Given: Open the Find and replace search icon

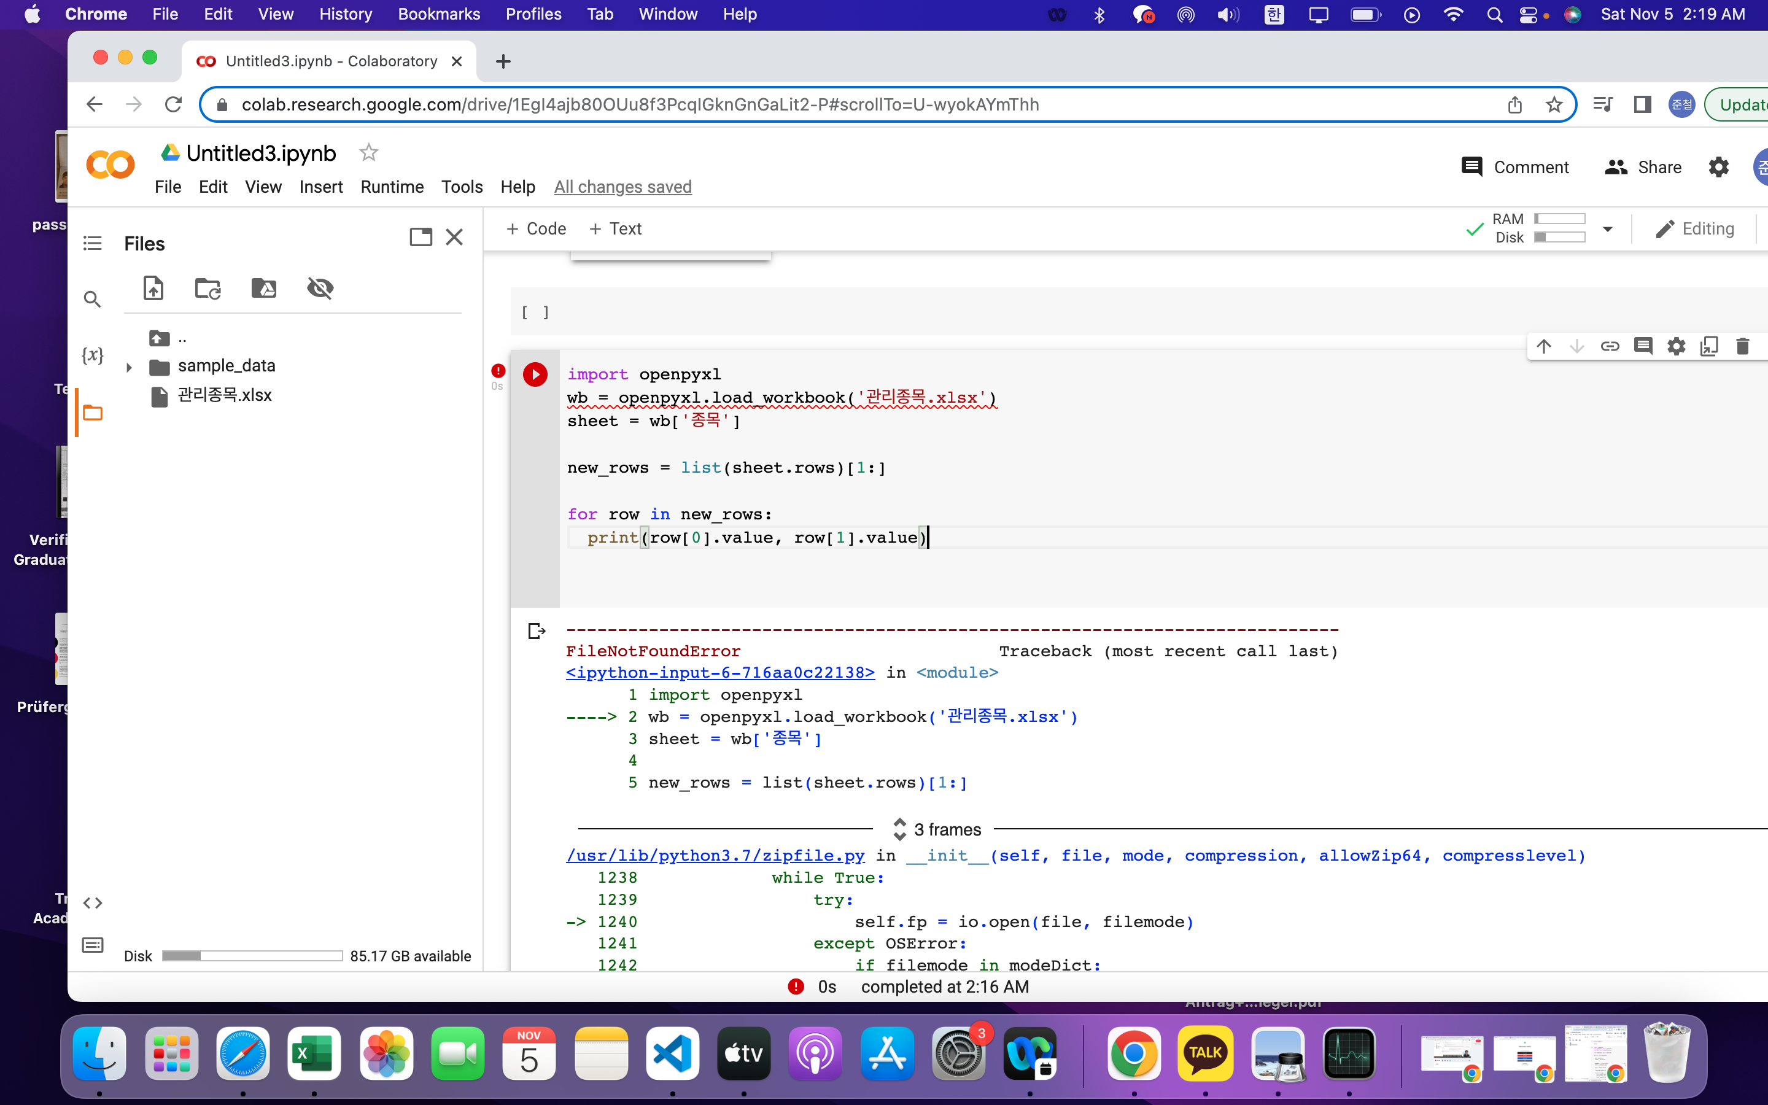Looking at the screenshot, I should point(92,299).
